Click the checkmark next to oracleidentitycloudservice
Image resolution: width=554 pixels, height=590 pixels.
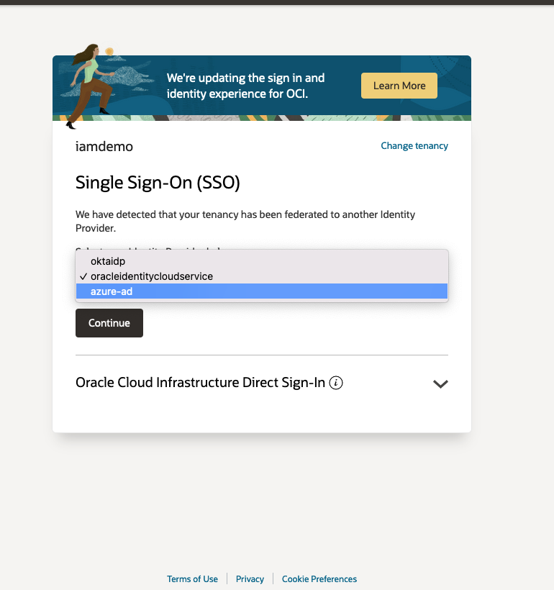point(84,276)
